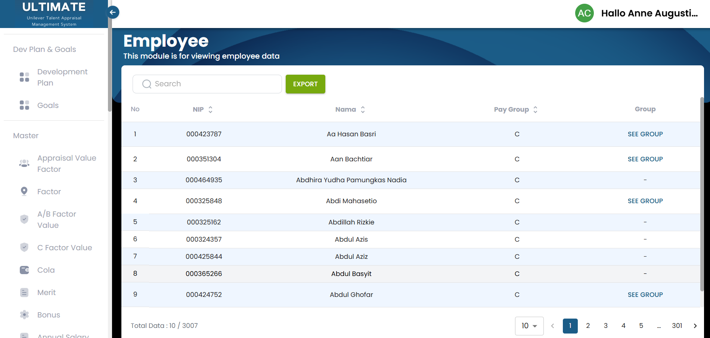The image size is (710, 338).
Task: Sort the table by Pay Group
Action: [535, 109]
